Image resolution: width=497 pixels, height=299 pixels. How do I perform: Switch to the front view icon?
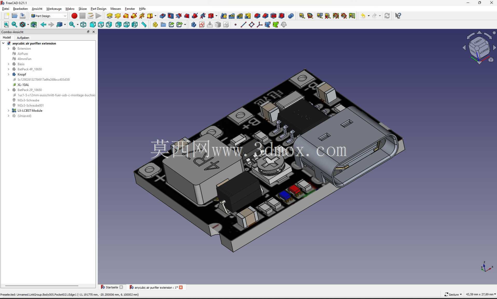tap(93, 25)
